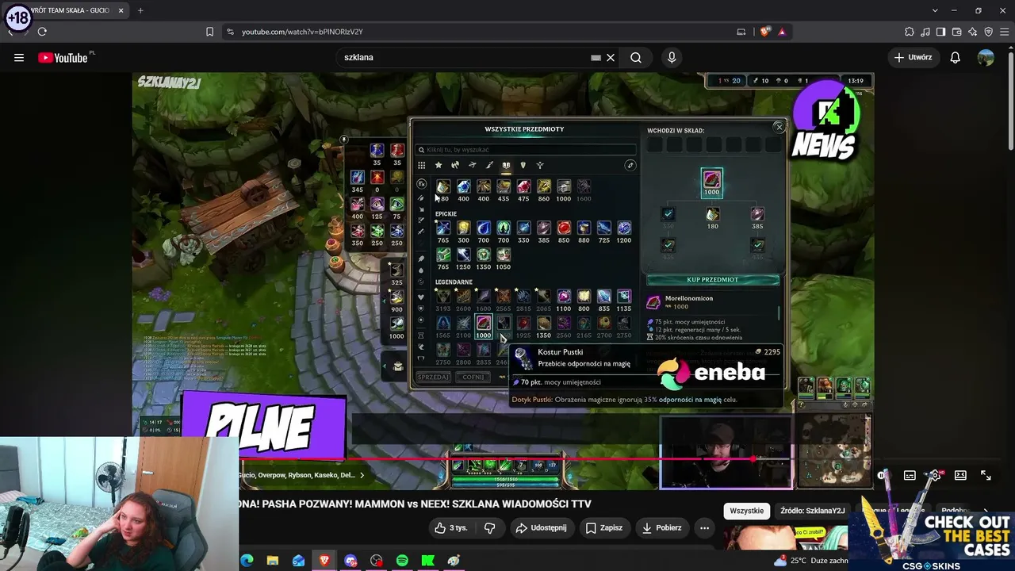
Task: Toggle theater mode on the player
Action: [x=960, y=475]
